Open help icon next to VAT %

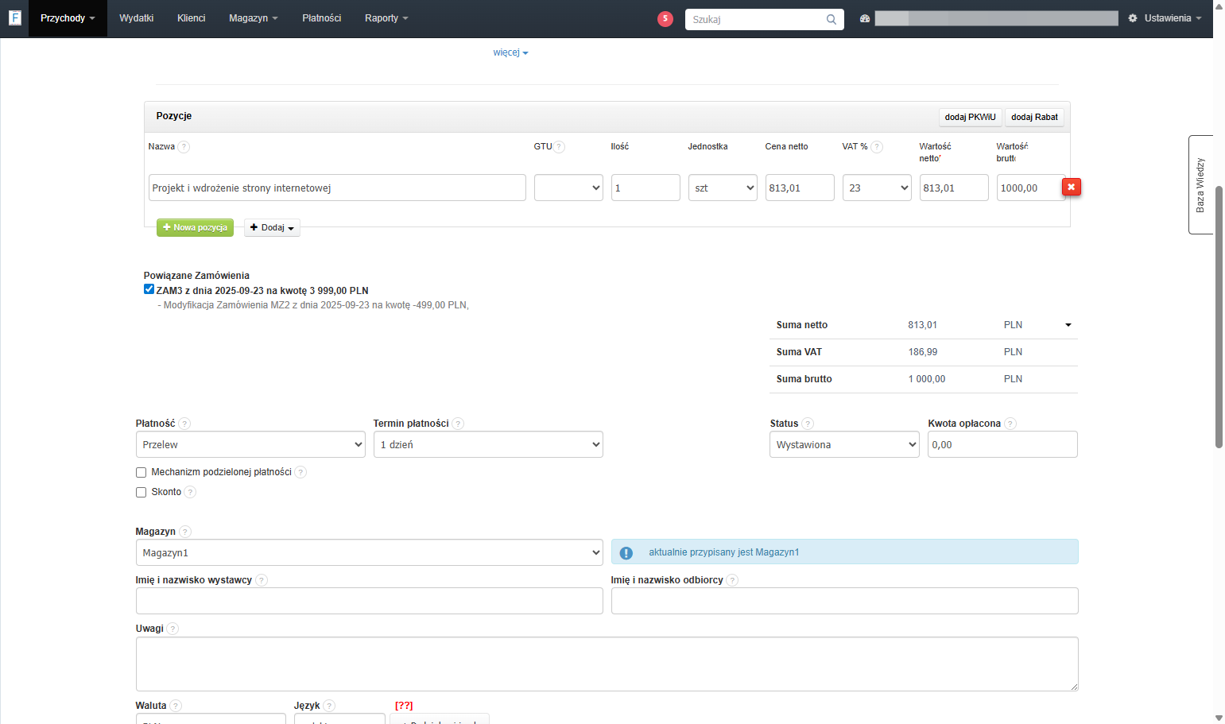[x=877, y=147]
